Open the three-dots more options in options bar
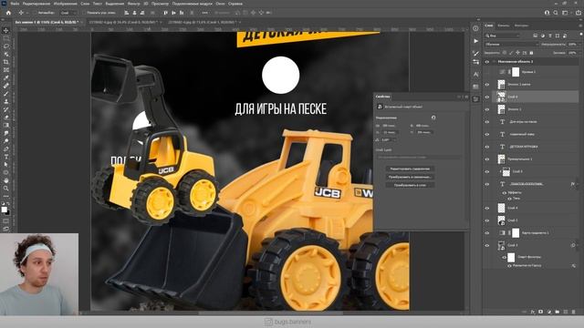The image size is (584, 328). [204, 13]
